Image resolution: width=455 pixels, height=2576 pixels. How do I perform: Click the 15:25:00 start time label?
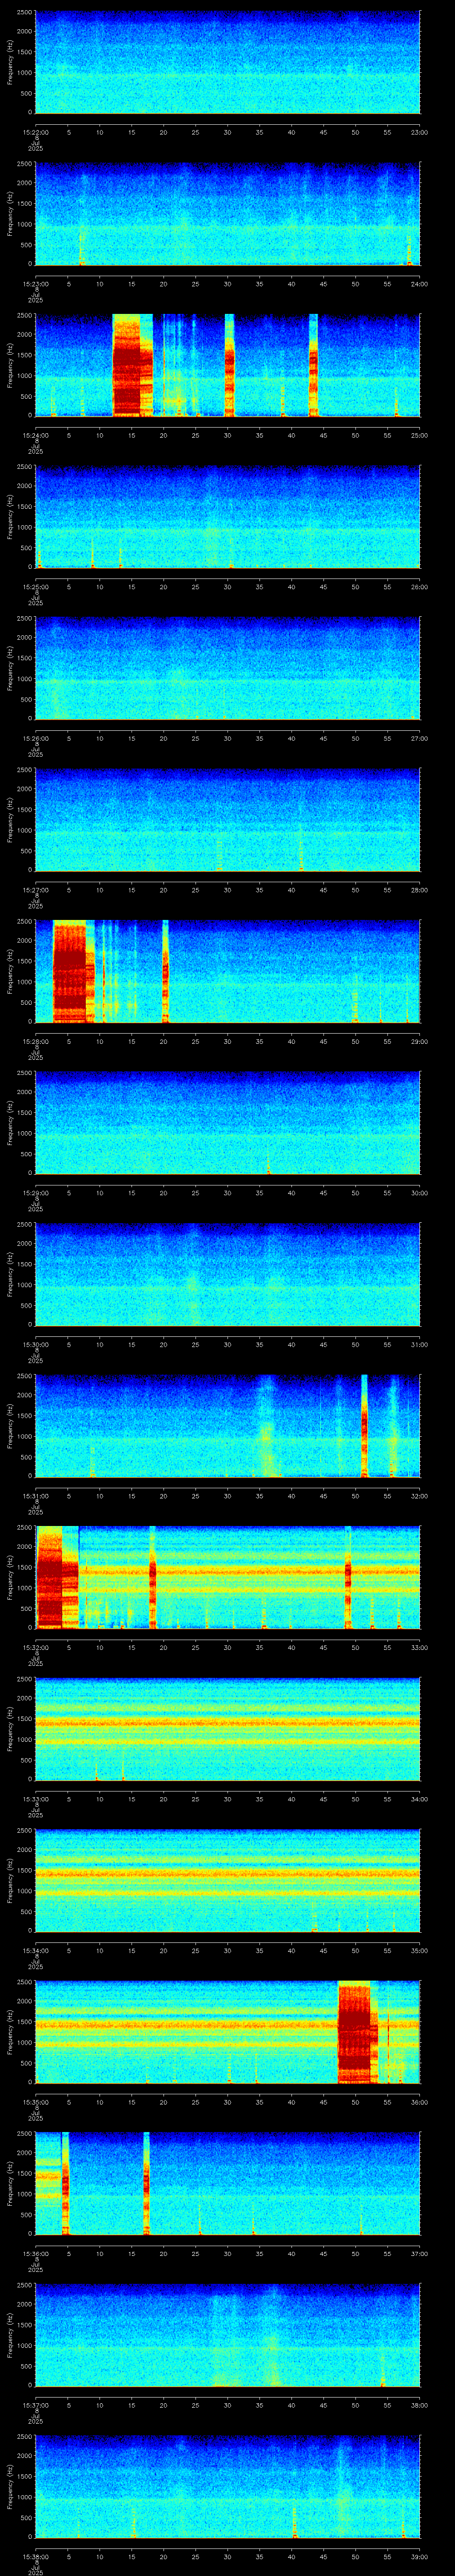tap(35, 587)
